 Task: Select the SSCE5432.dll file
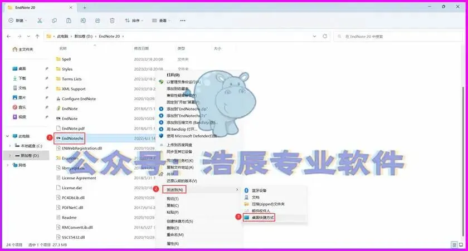click(73, 237)
